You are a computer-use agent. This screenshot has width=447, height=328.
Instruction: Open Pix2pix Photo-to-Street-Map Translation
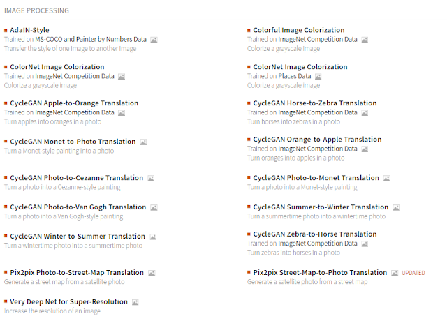coord(77,273)
